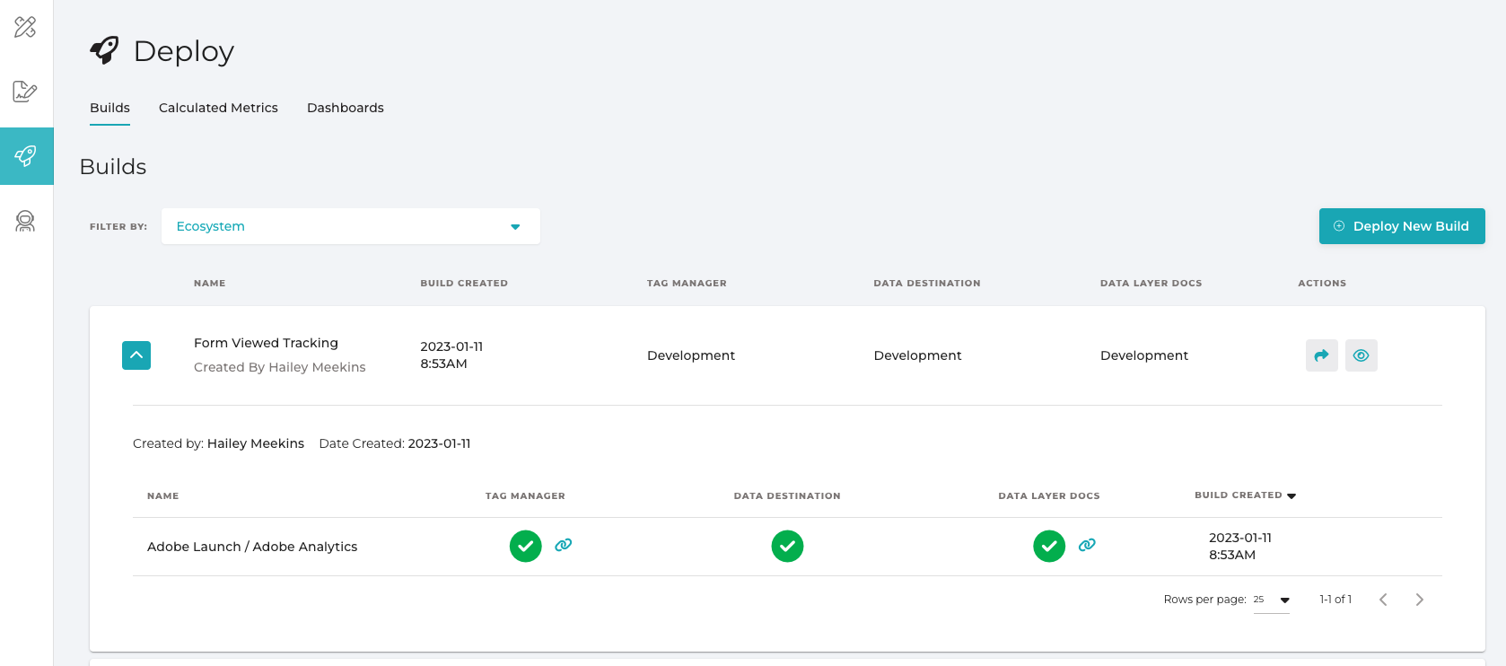
Task: Click the top Name column header
Action: click(210, 284)
